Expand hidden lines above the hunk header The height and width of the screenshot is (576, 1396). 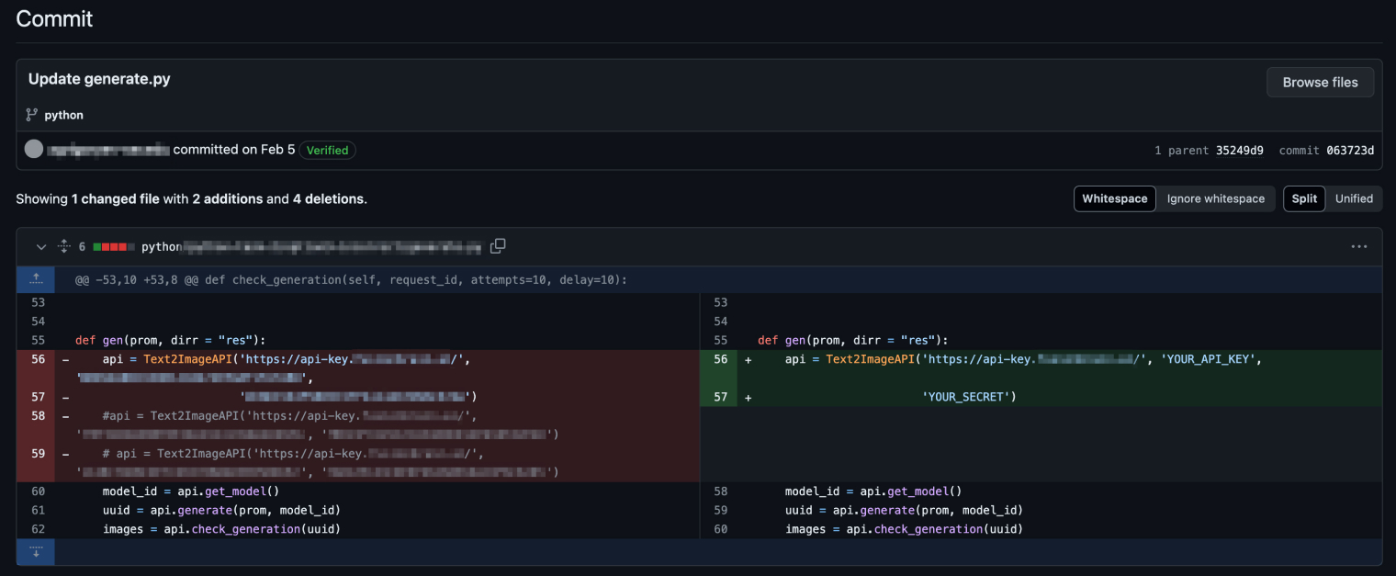[36, 279]
